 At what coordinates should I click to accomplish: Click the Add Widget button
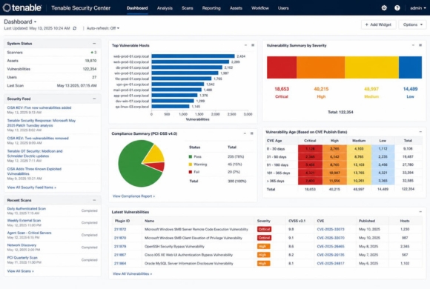coord(378,24)
